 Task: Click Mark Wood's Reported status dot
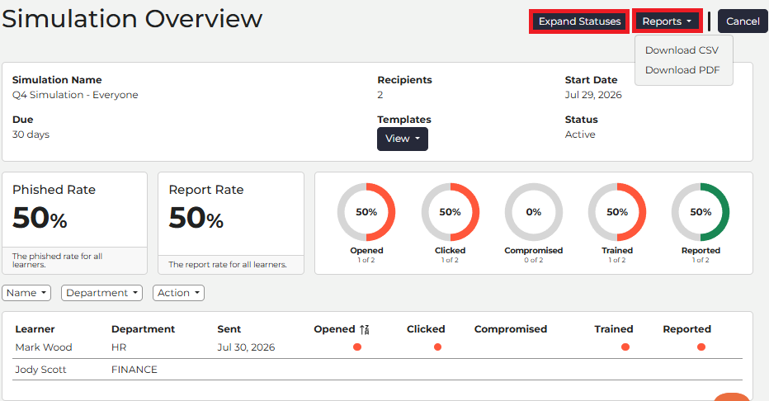click(701, 347)
